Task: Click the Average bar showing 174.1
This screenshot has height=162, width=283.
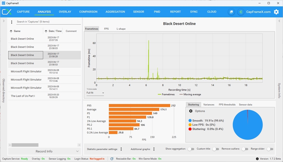Action: [134, 109]
